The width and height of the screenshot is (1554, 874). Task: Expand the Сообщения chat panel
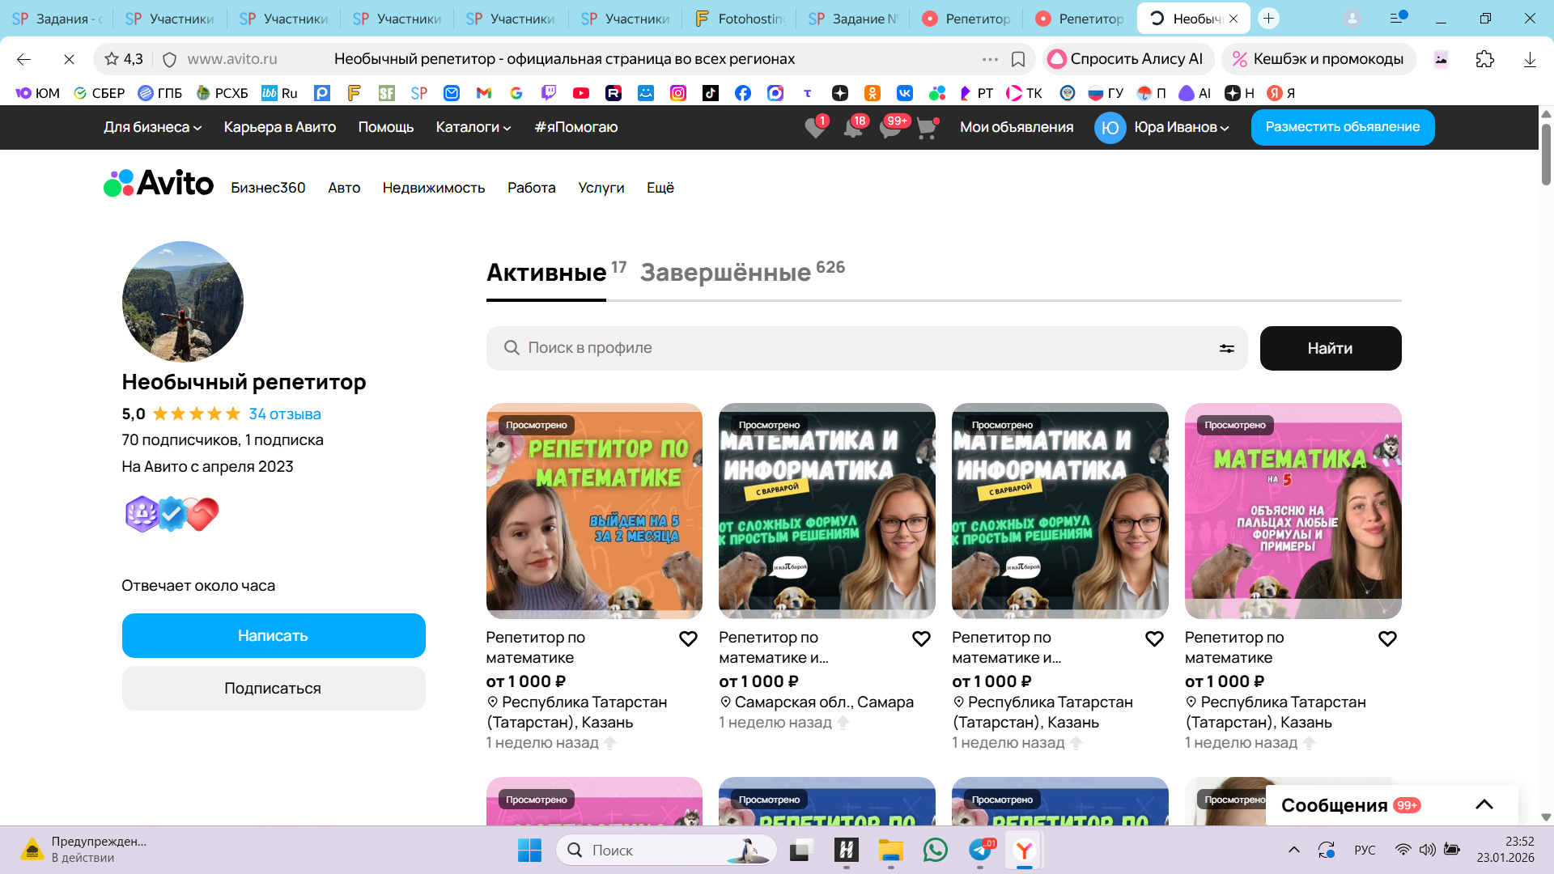(x=1484, y=804)
